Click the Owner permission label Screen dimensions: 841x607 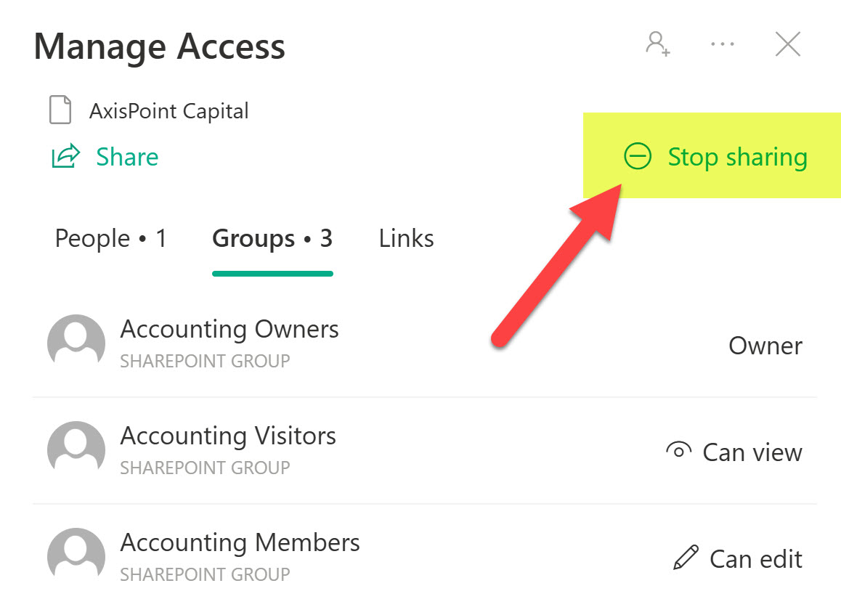pos(765,346)
